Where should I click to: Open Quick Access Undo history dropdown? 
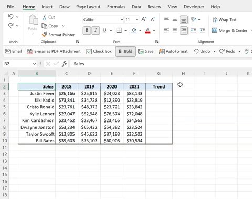pyautogui.click(x=215, y=51)
